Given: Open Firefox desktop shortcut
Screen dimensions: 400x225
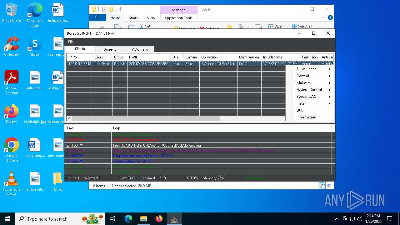Looking at the screenshot, I should (x=12, y=114).
